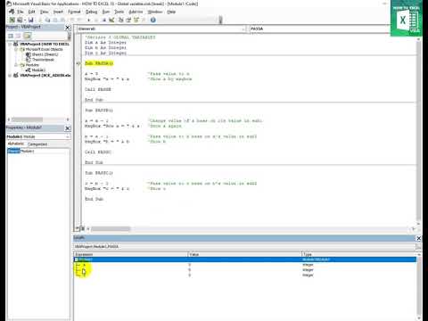The width and height of the screenshot is (428, 321).
Task: Close the Locals window
Action: click(418, 238)
